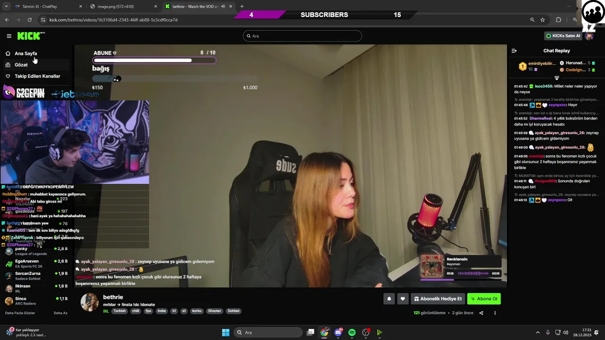
Task: Select the indie tag
Action: [162, 311]
